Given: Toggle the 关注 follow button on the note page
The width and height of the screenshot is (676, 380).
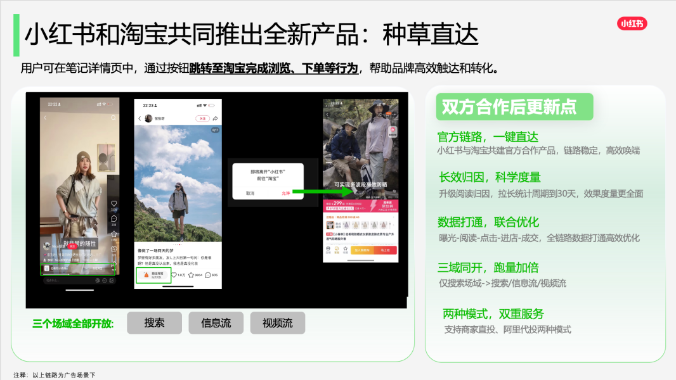Looking at the screenshot, I should (203, 118).
